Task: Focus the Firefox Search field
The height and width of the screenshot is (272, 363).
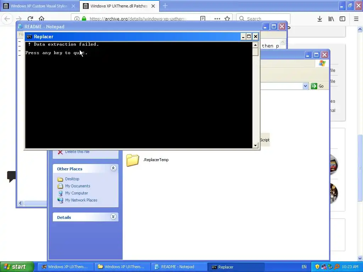Action: (263, 18)
